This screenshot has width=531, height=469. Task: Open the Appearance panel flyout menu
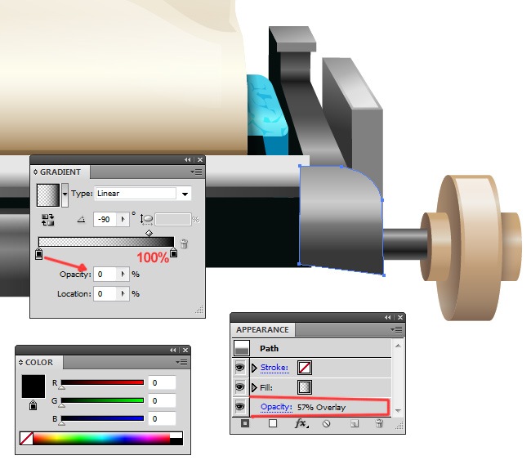396,329
